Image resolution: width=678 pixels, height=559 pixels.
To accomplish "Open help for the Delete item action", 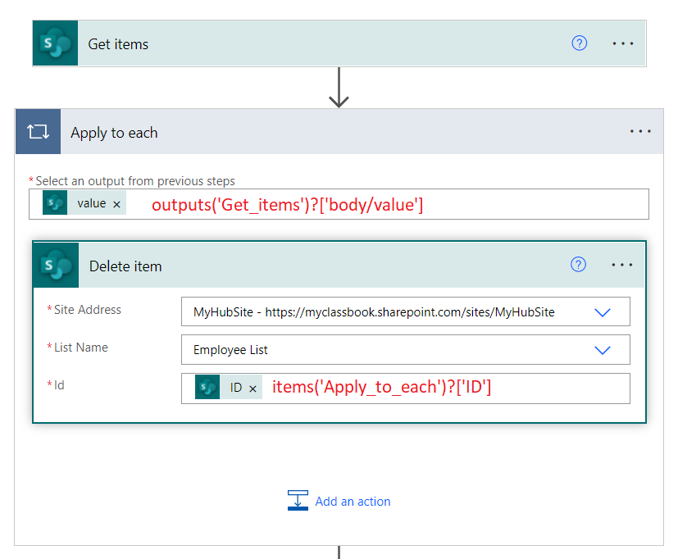I will [578, 264].
